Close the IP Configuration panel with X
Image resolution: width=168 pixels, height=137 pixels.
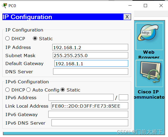click(127, 17)
